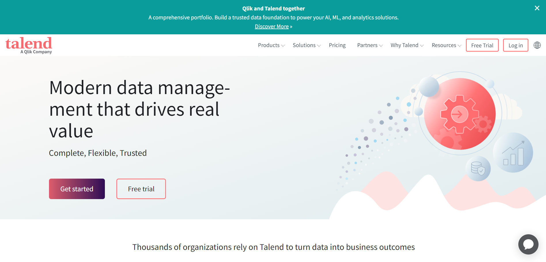The height and width of the screenshot is (262, 546).
Task: Click the bar chart growth icon
Action: point(513,153)
